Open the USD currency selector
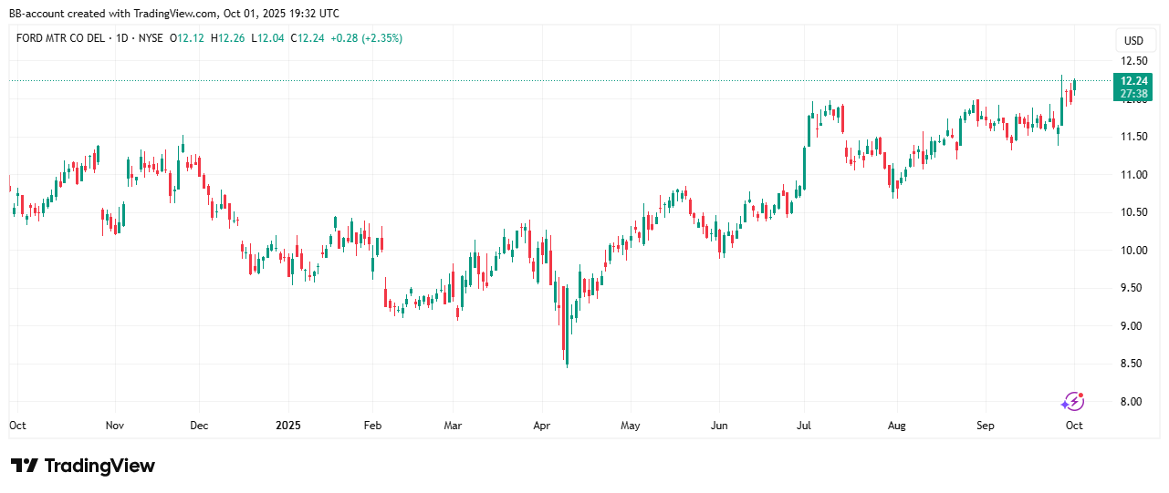1169x493 pixels. (x=1133, y=41)
